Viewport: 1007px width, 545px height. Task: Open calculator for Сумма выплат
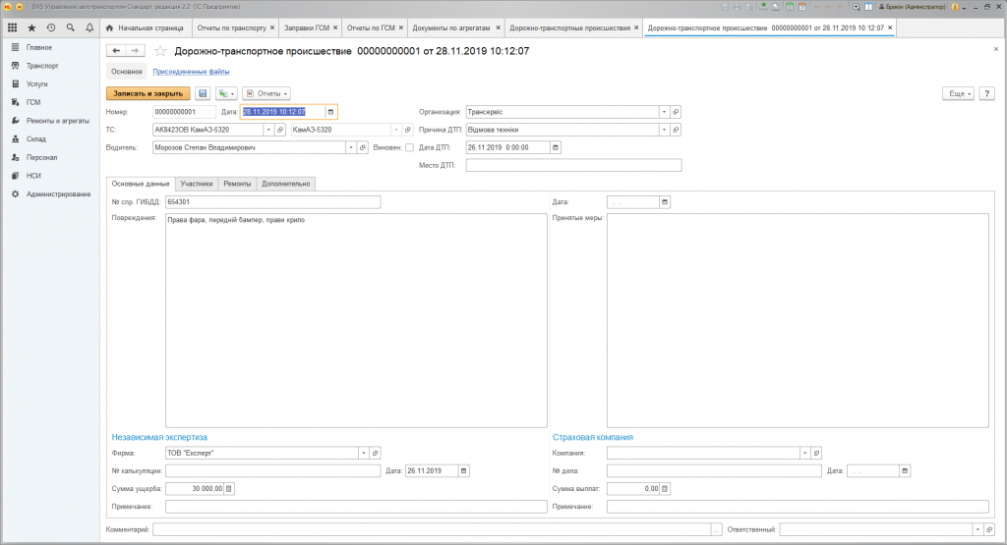(665, 489)
